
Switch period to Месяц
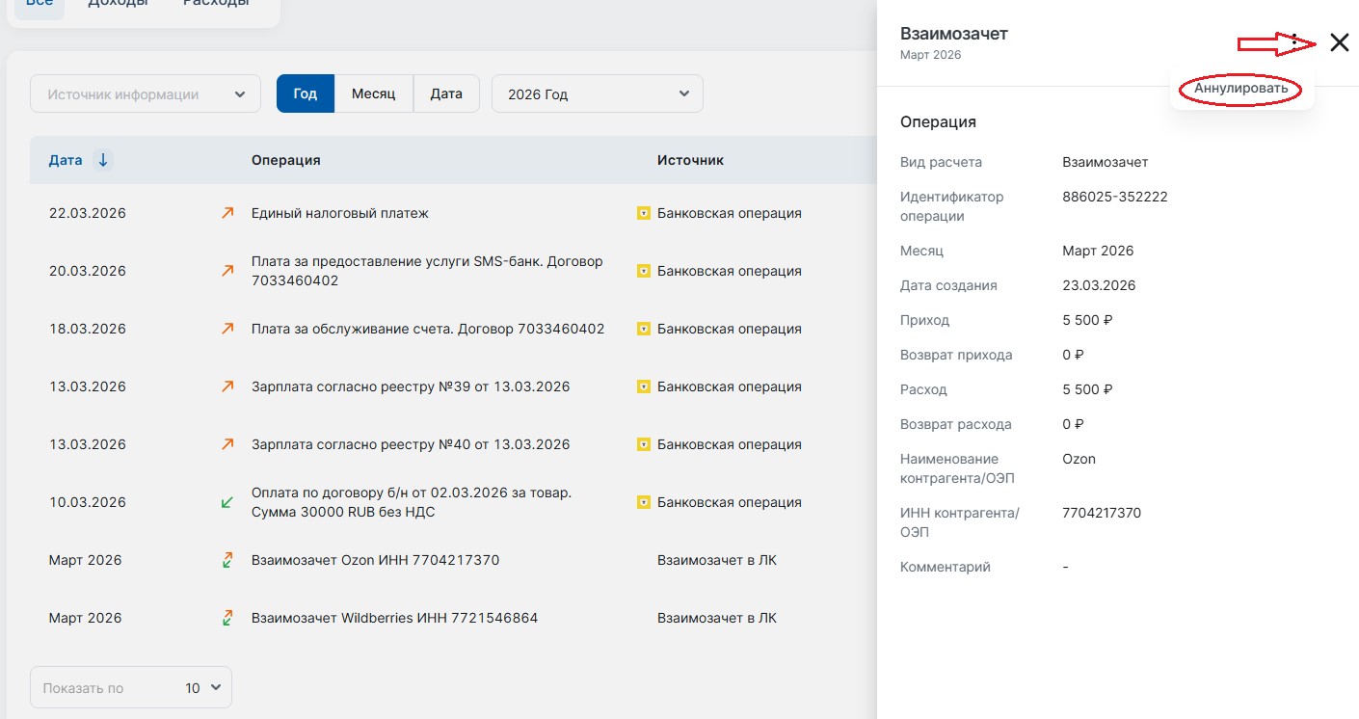pos(374,93)
